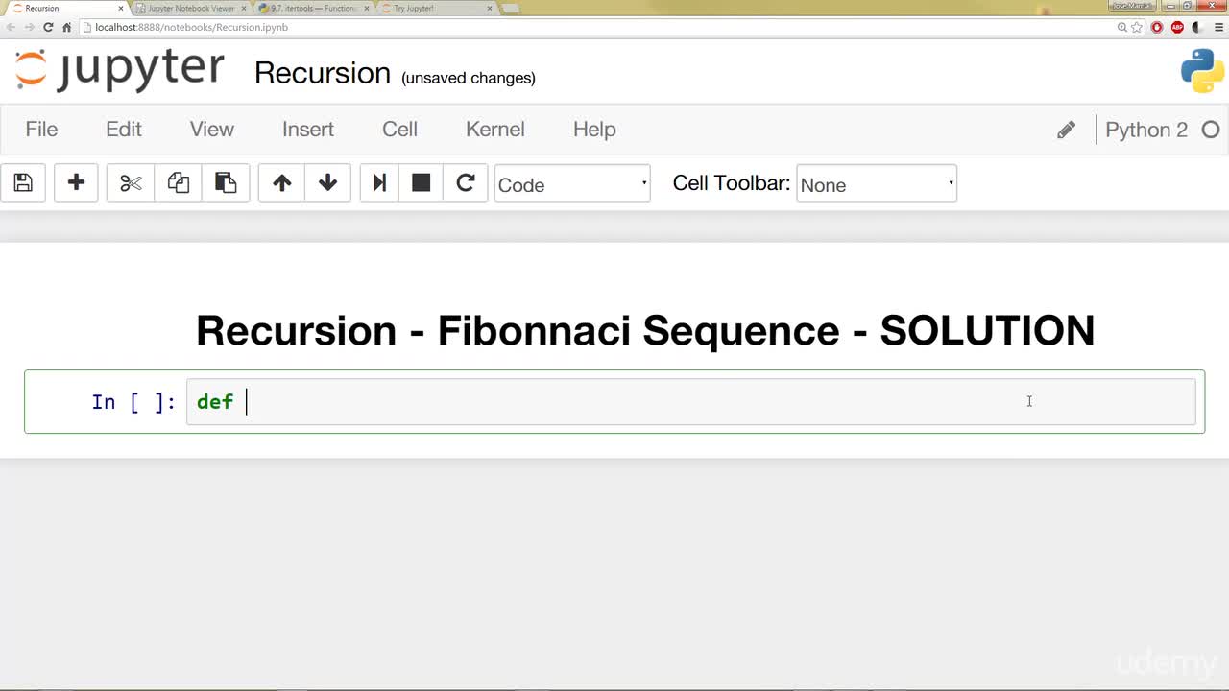Cut selected cell with scissors icon

tap(131, 182)
